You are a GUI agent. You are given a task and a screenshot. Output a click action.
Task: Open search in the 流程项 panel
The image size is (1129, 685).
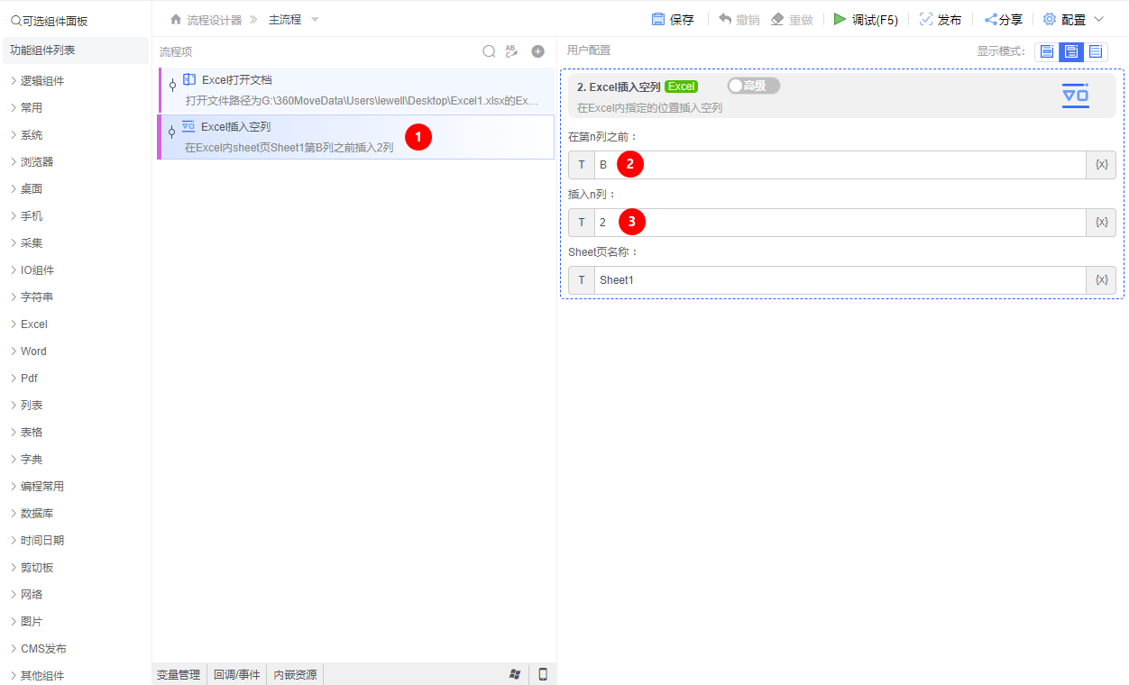click(x=489, y=51)
